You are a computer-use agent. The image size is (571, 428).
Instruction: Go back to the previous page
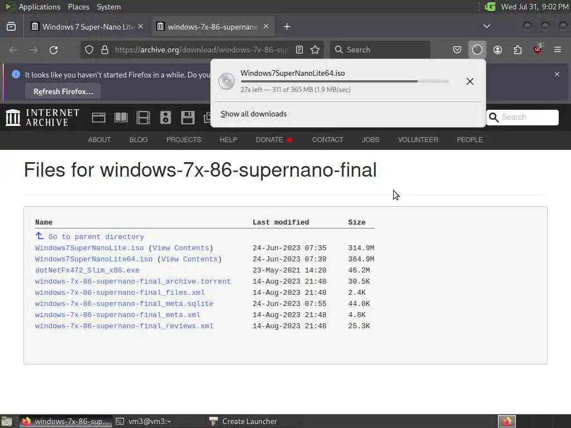click(13, 50)
